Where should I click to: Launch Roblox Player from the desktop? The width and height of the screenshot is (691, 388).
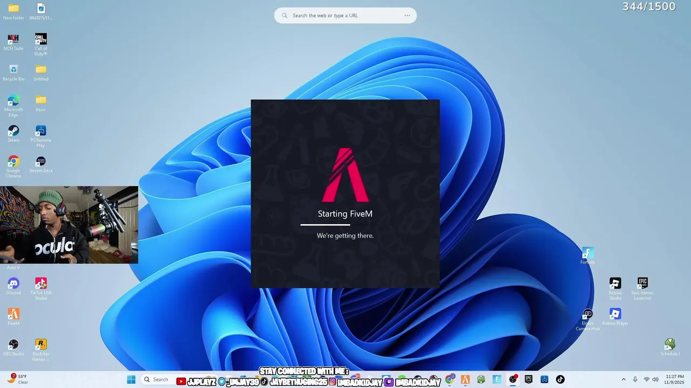point(615,317)
